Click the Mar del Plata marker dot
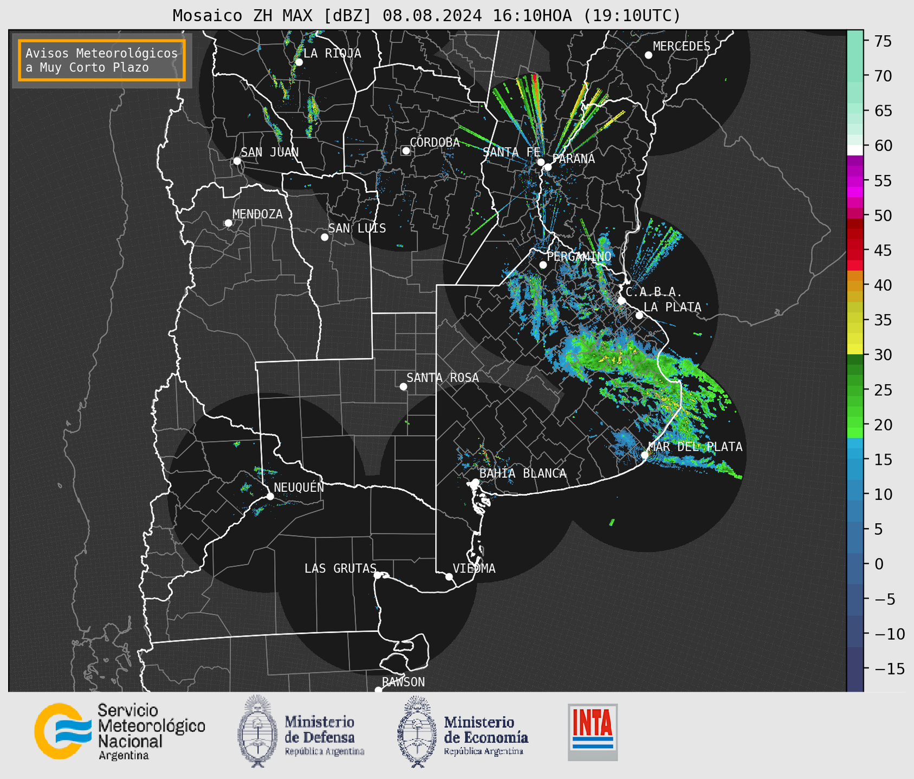Screen dimensions: 914x779 point(645,455)
